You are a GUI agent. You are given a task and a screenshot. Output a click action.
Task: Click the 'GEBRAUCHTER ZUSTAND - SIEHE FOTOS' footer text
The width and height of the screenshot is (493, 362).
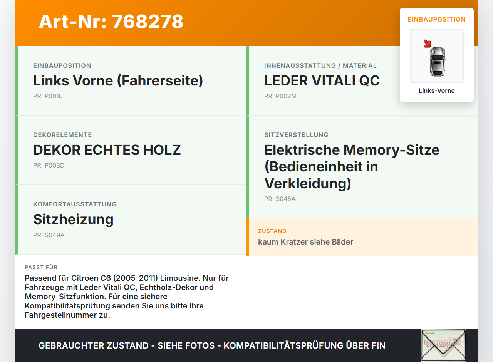click(212, 345)
